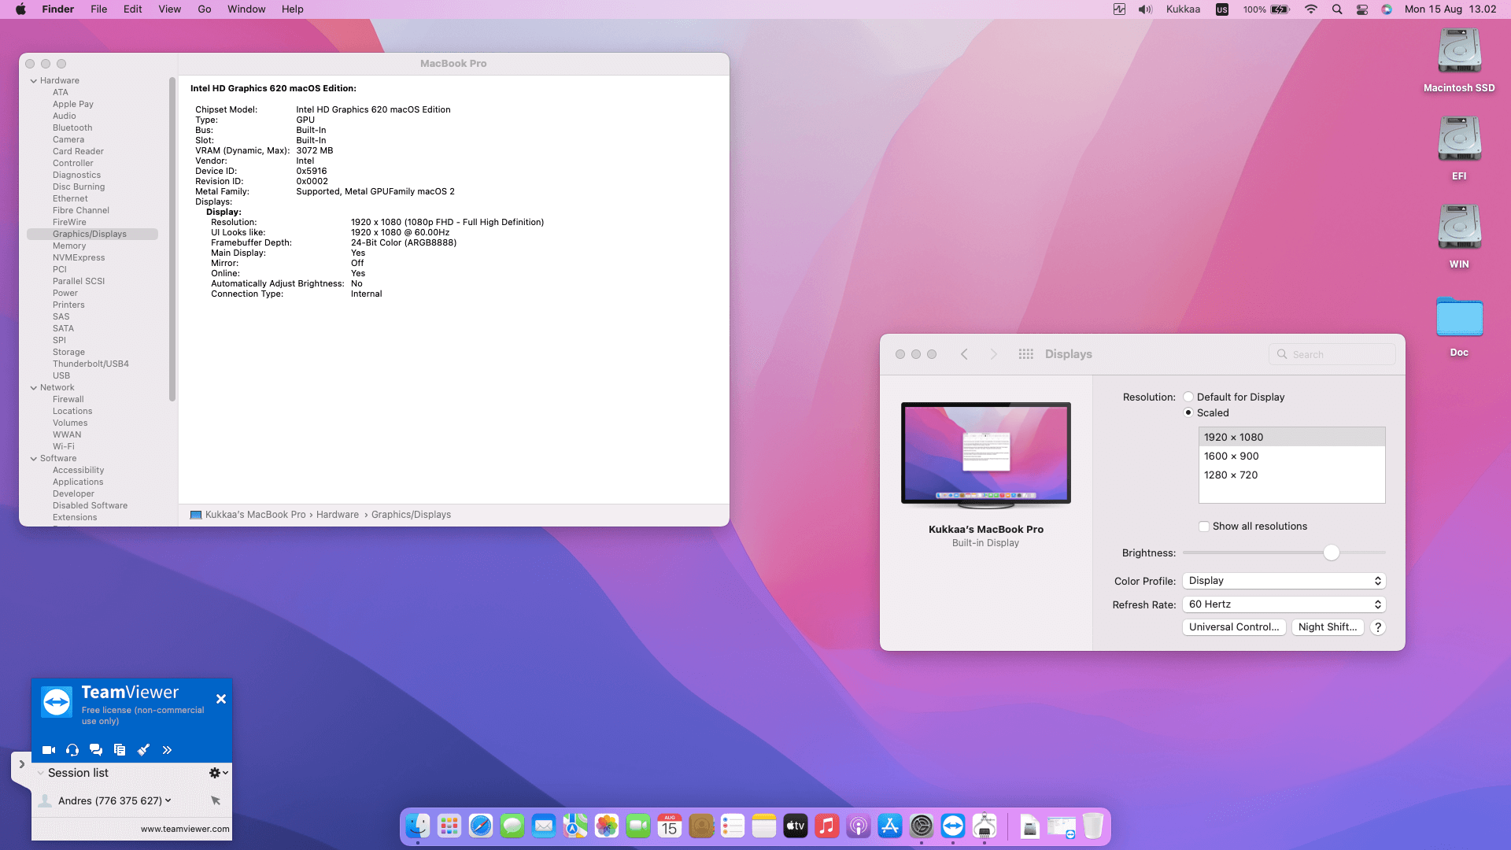This screenshot has width=1511, height=850.
Task: Open the Refresh Rate dropdown
Action: [x=1284, y=604]
